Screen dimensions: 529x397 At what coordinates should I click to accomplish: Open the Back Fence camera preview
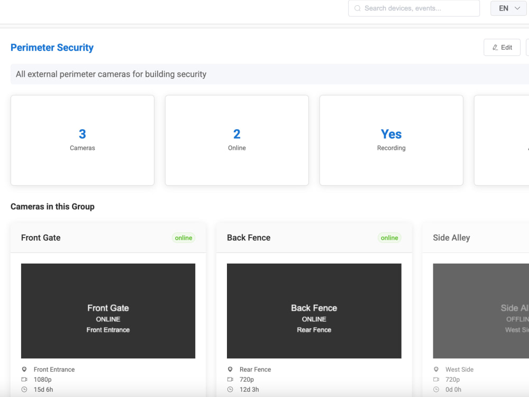pos(314,311)
